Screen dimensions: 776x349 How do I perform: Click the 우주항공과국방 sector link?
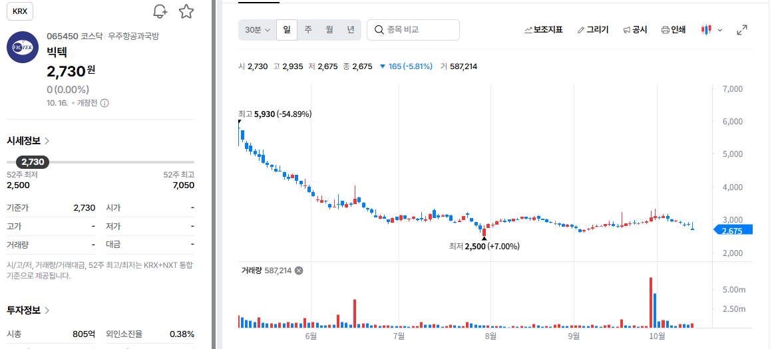pos(134,36)
